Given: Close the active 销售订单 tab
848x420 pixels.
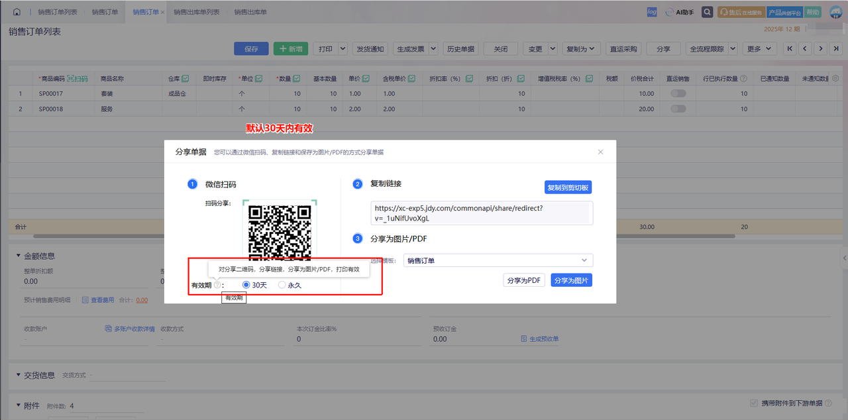Looking at the screenshot, I should [163, 13].
